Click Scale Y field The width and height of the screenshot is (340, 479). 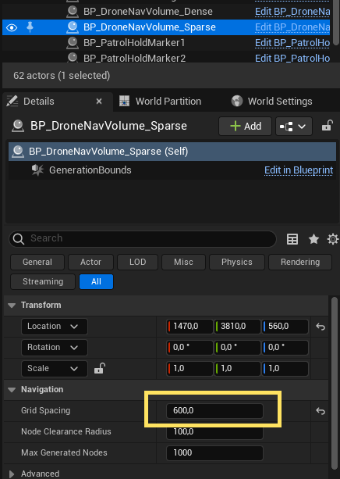(237, 369)
